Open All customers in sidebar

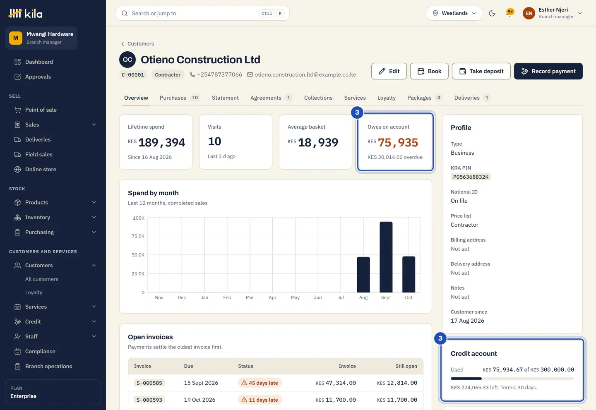pyautogui.click(x=42, y=279)
